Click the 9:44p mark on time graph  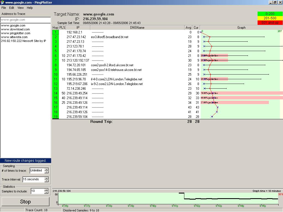click(x=241, y=206)
